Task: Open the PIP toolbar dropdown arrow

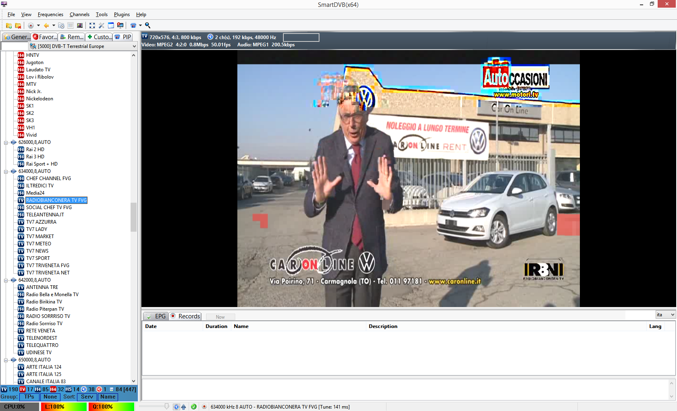Action: pyautogui.click(x=140, y=25)
